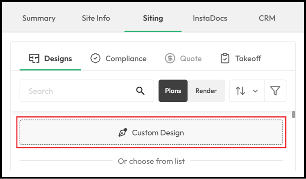Click the Designs floor plan icon
The width and height of the screenshot is (306, 179).
[x=34, y=58]
